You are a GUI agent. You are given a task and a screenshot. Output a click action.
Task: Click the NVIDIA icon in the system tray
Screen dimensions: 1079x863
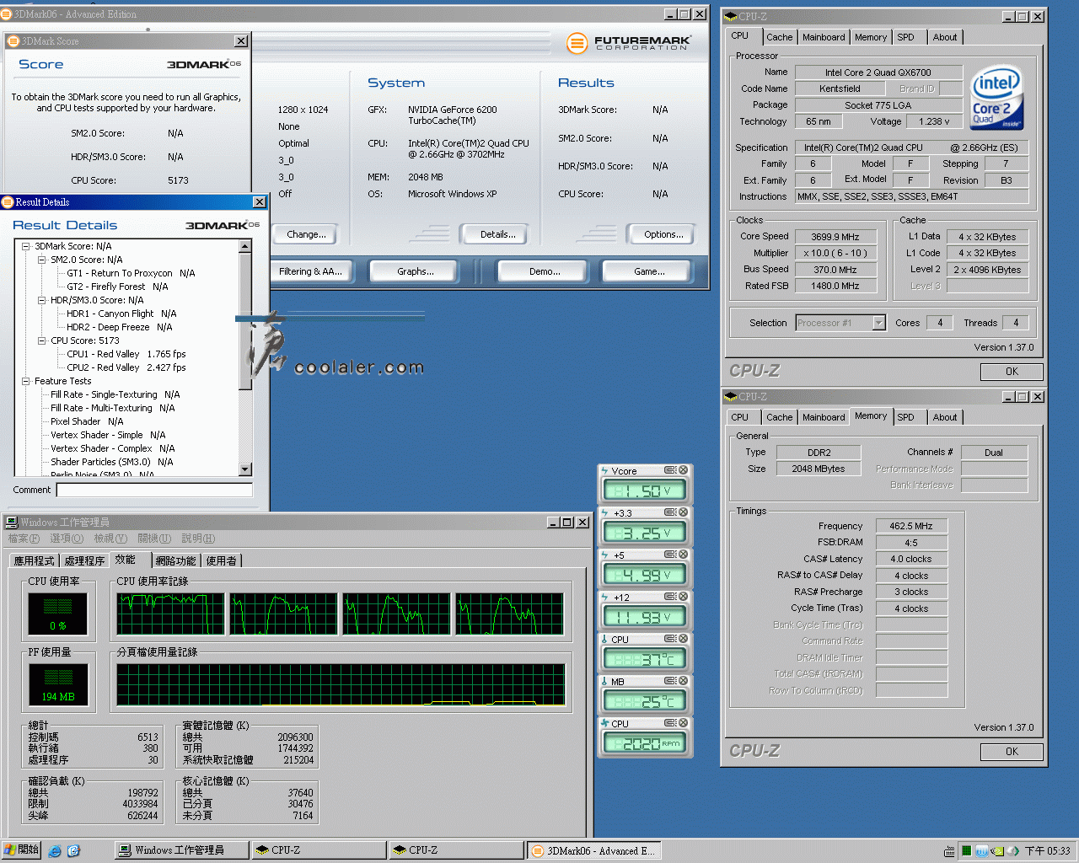click(x=997, y=851)
